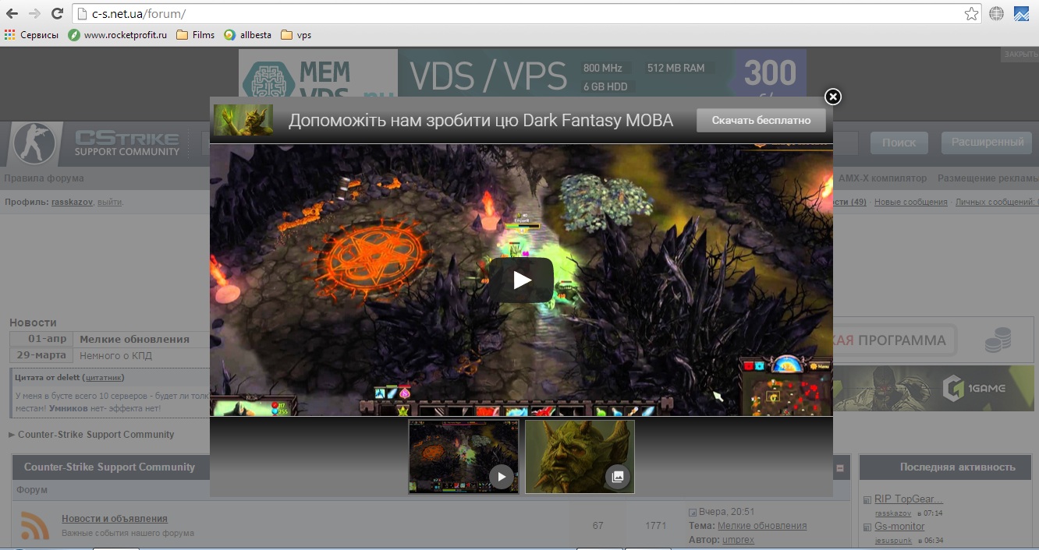Viewport: 1039px width, 550px height.
Task: Open Размещение рекламы menu item
Action: 988,178
